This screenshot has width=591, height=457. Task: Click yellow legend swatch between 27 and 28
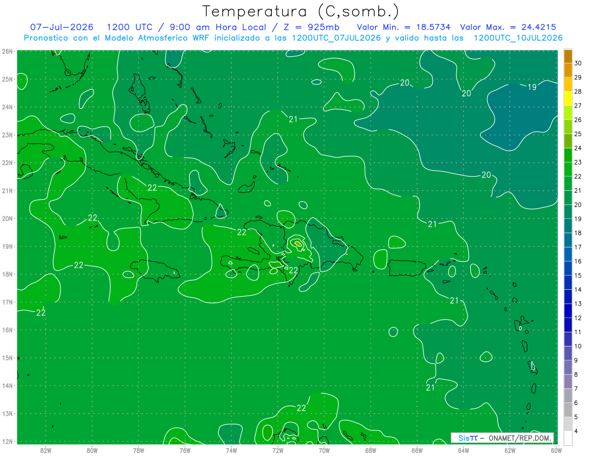pos(568,99)
